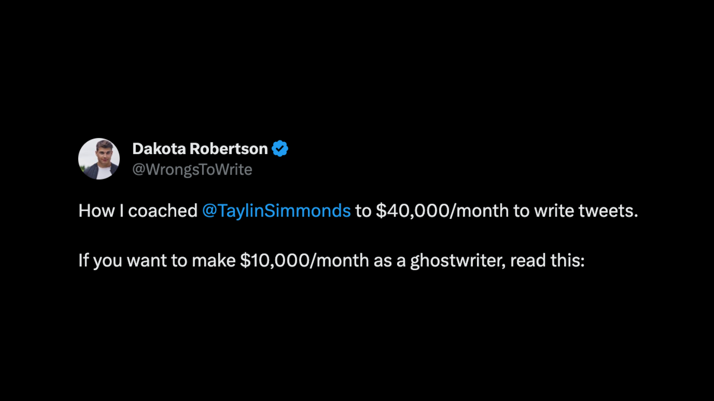The image size is (714, 401).
Task: Visit the @WrongsToWrite handle
Action: (x=192, y=170)
